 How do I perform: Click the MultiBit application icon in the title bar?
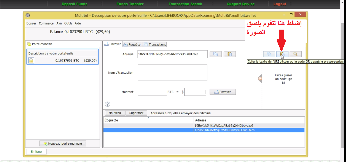click(x=28, y=15)
